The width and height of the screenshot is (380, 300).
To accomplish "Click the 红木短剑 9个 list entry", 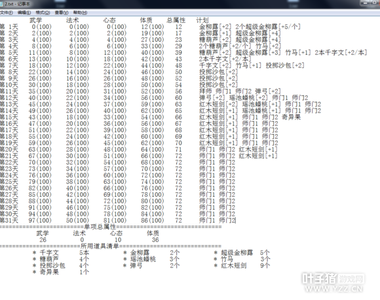I will (242, 265).
